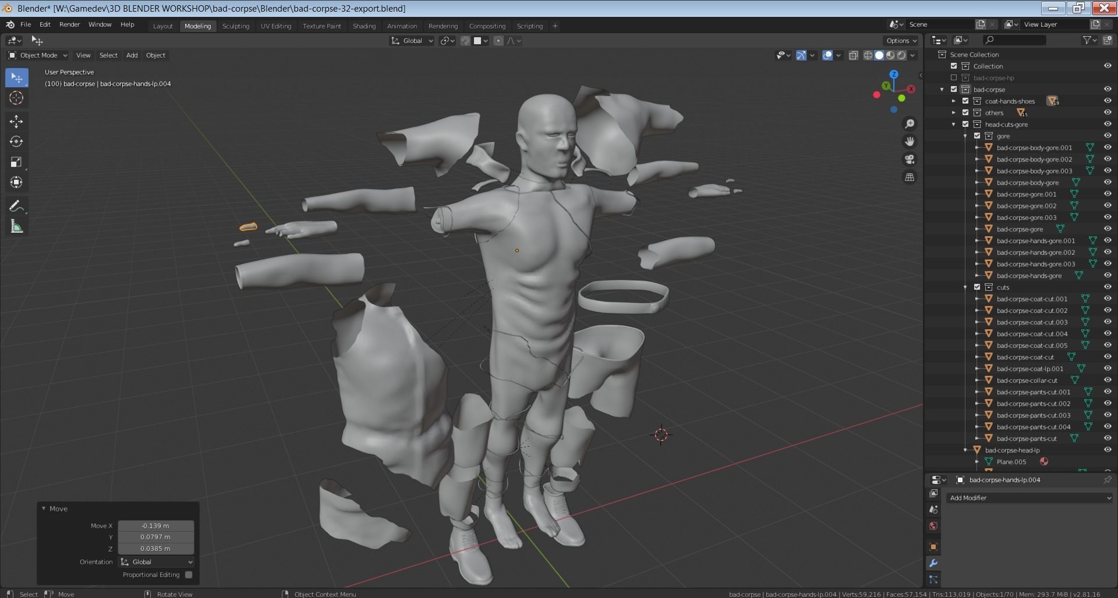Toggle X-ray display icon
The image size is (1118, 598).
pyautogui.click(x=853, y=55)
